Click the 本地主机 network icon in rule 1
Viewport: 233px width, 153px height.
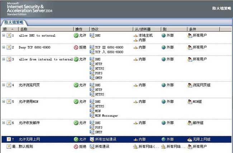pyautogui.click(x=135, y=35)
